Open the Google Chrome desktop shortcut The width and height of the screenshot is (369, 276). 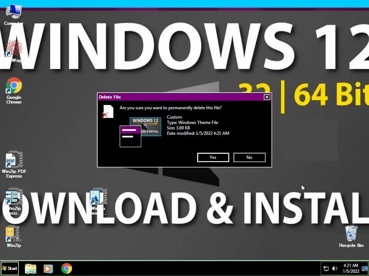click(14, 91)
